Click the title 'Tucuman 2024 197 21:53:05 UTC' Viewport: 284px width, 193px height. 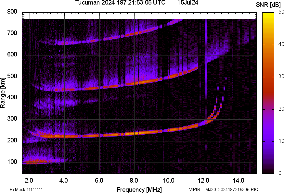(x=120, y=3)
